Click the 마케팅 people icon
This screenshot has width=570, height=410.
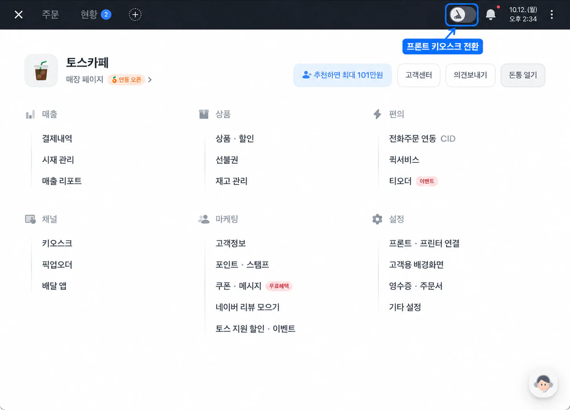(204, 219)
